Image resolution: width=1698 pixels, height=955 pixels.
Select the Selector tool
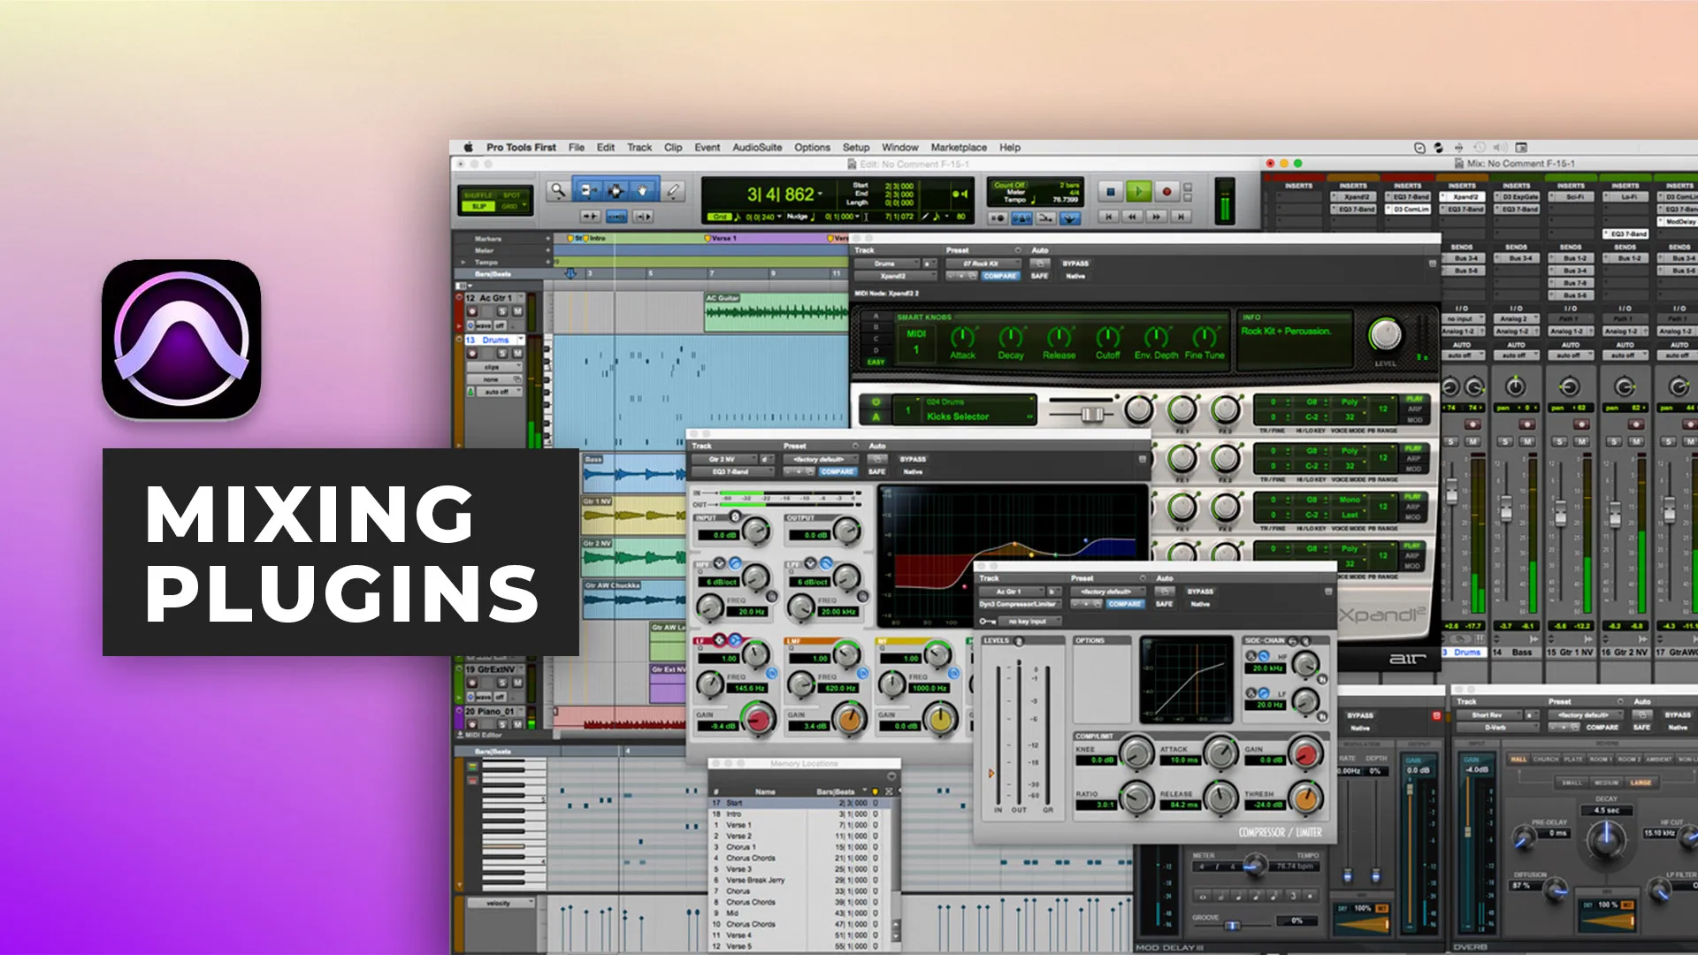615,190
